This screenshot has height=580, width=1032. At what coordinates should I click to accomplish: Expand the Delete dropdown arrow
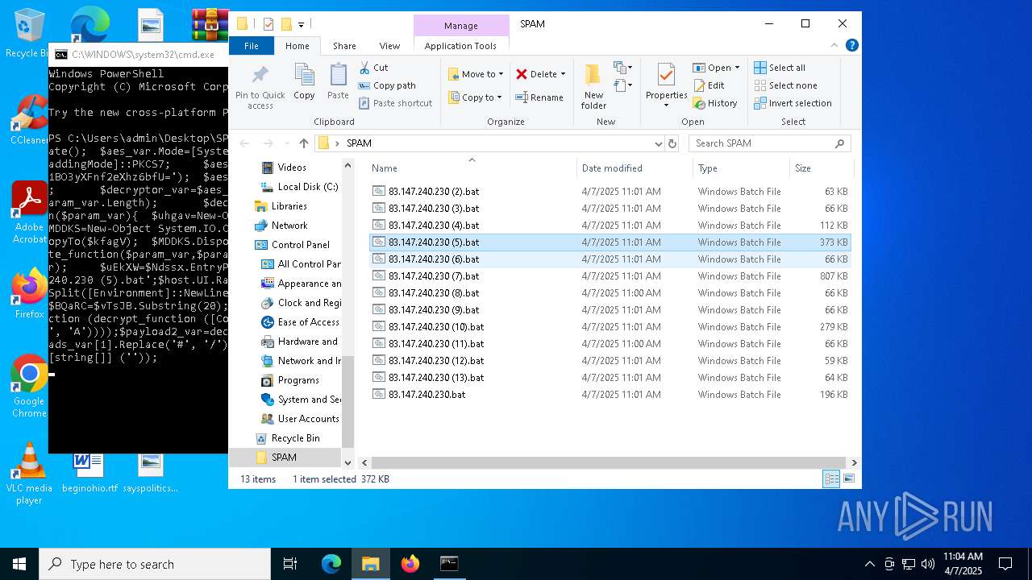[x=563, y=74]
